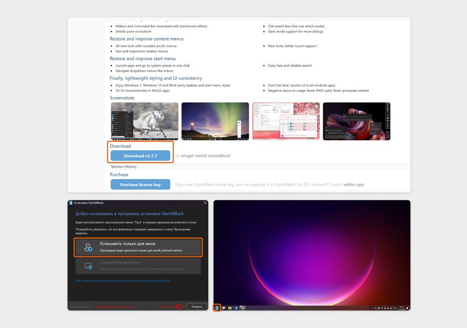Expand the system tray hidden icons chevron
This screenshot has height=328, width=467.
(x=373, y=308)
